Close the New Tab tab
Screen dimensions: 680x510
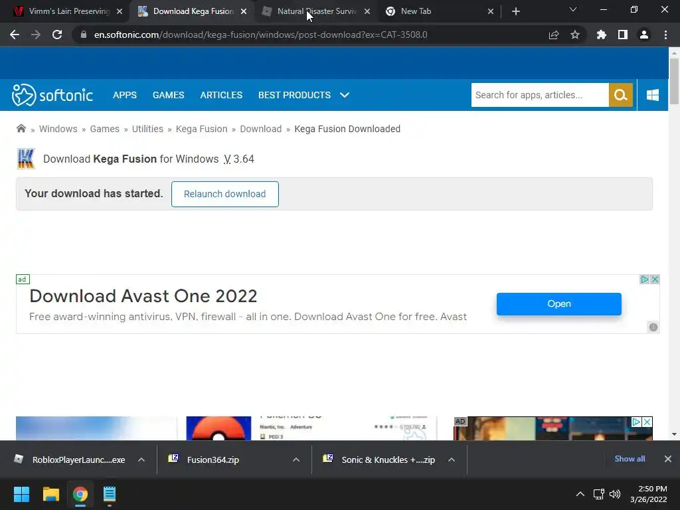click(491, 11)
